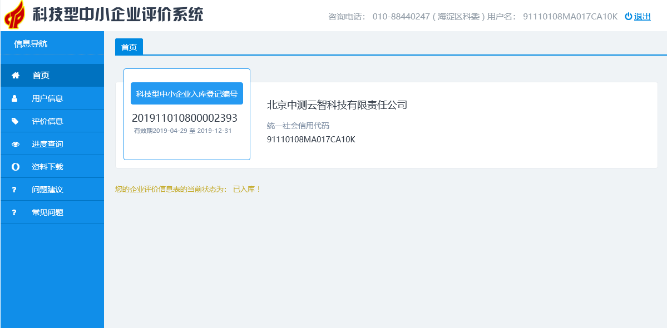Screen dimensions: 667x328
Task: Click the tag icon beside 评价信息
Action: point(16,122)
